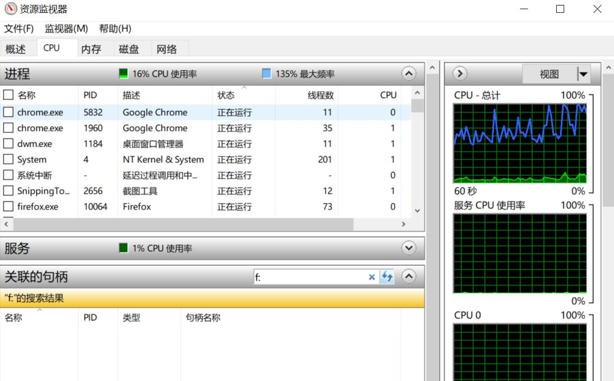Click the green indicator in 服务 header
This screenshot has height=381, width=614.
(123, 249)
